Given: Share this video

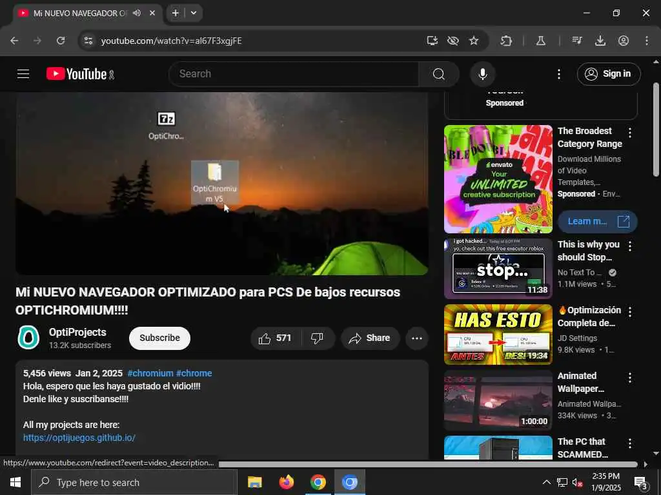Looking at the screenshot, I should [x=370, y=338].
